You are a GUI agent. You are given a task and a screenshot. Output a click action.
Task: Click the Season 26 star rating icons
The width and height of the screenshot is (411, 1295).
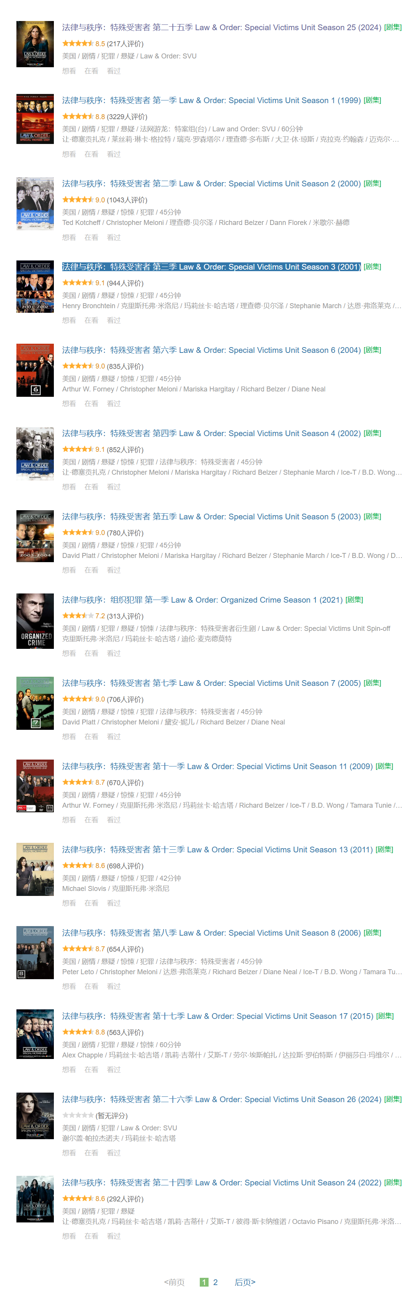click(78, 1115)
